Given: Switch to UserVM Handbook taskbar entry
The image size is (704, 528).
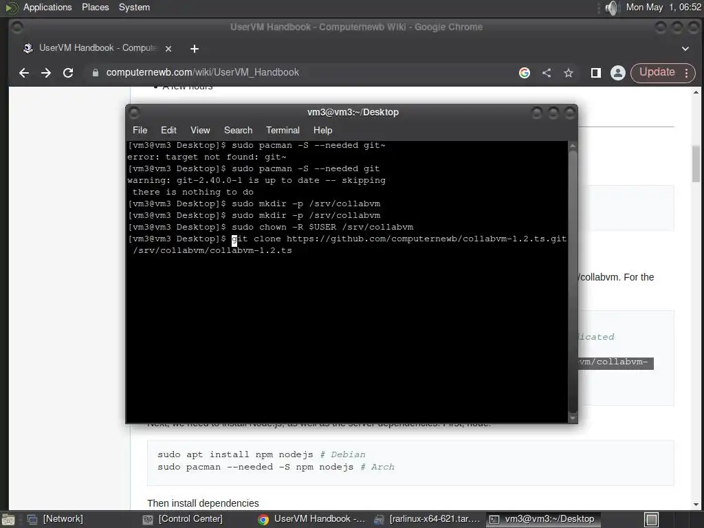Looking at the screenshot, I should tap(312, 519).
